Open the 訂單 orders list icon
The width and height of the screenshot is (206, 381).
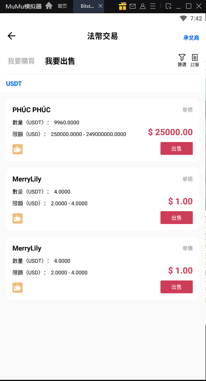(x=195, y=58)
